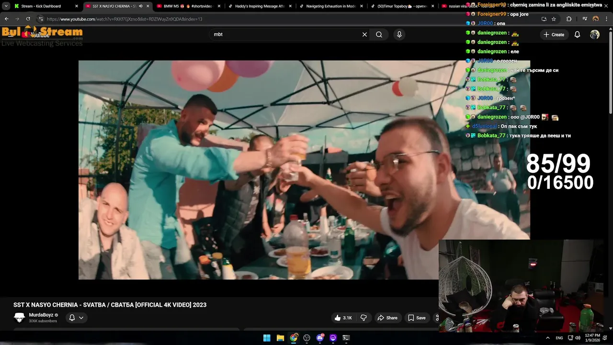
Task: Open MurdaBoyz channel avatar
Action: click(19, 318)
